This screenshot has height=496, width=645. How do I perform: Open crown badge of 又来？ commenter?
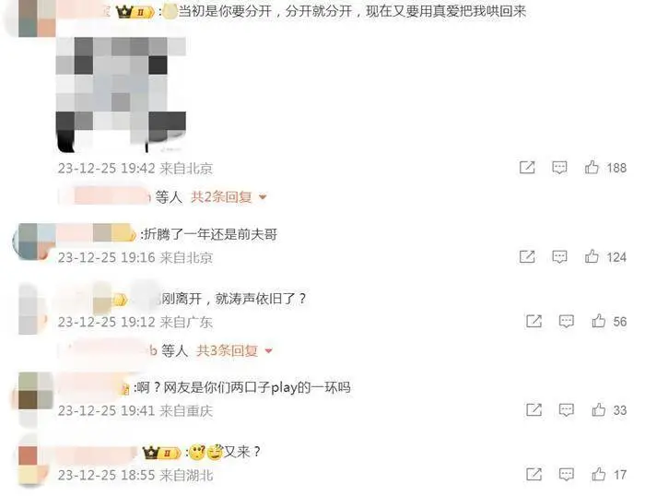[161, 454]
